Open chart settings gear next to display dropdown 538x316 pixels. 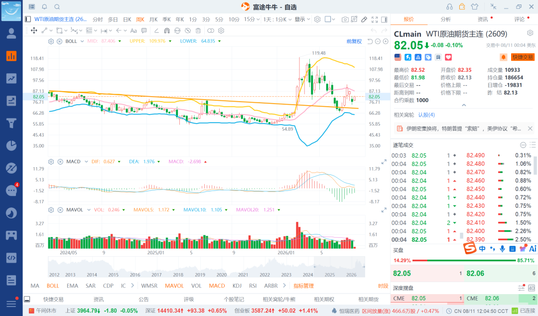[x=317, y=19]
